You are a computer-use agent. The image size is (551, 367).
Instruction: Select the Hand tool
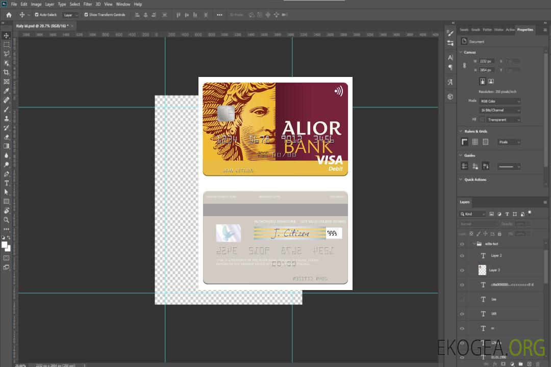click(6, 211)
